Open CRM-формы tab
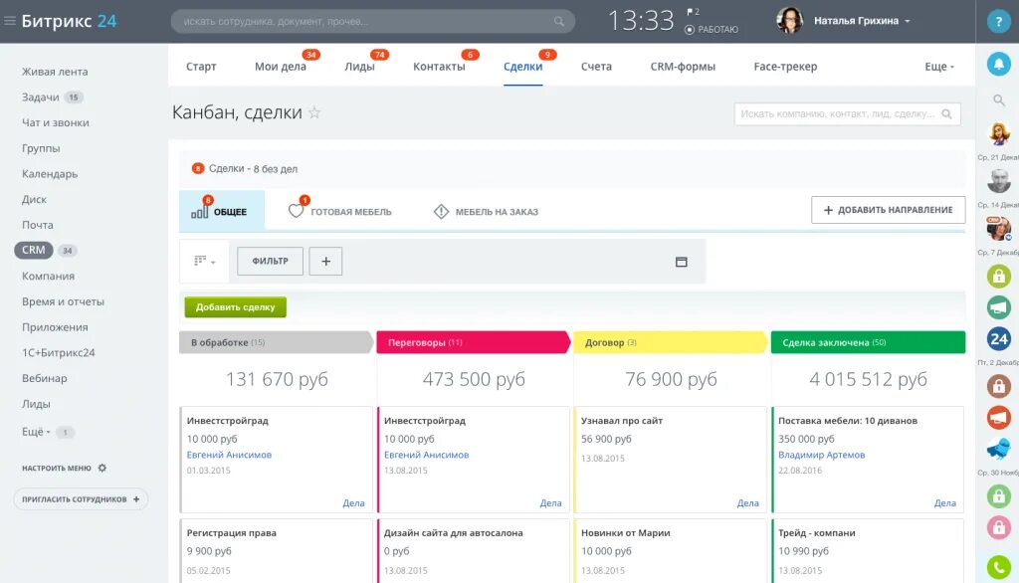This screenshot has width=1019, height=583. pyautogui.click(x=683, y=67)
